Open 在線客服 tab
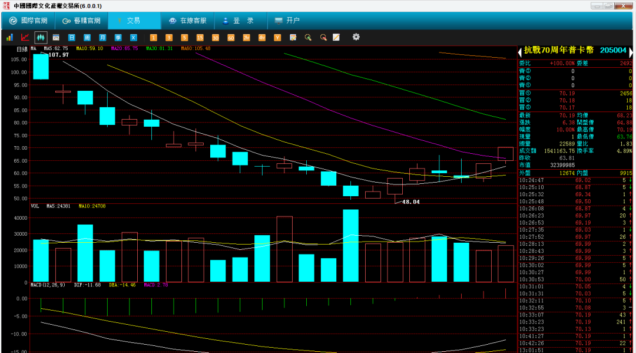 pos(187,20)
